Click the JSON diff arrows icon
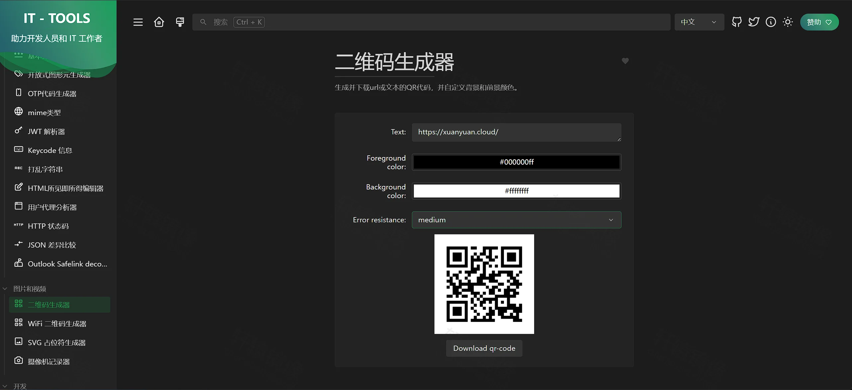Image resolution: width=852 pixels, height=390 pixels. click(19, 244)
